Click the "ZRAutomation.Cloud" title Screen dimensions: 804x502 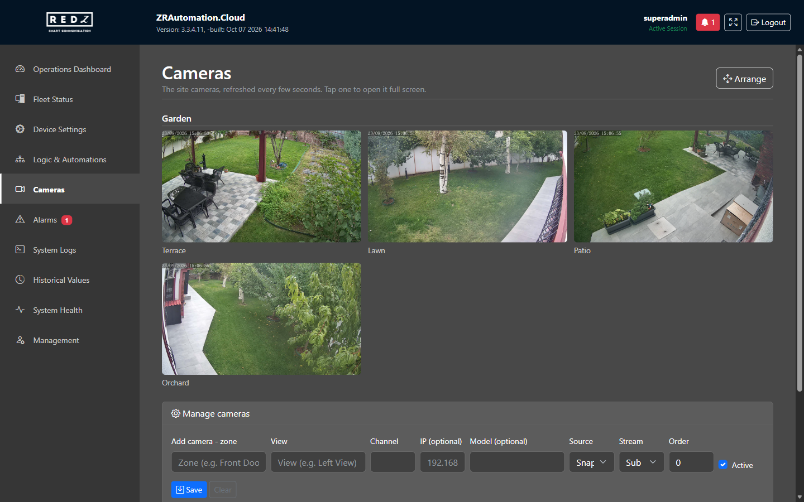[x=200, y=17]
